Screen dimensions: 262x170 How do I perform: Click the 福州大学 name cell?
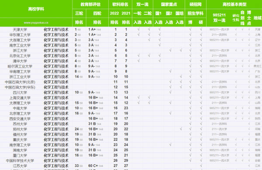pyautogui.click(x=20, y=134)
